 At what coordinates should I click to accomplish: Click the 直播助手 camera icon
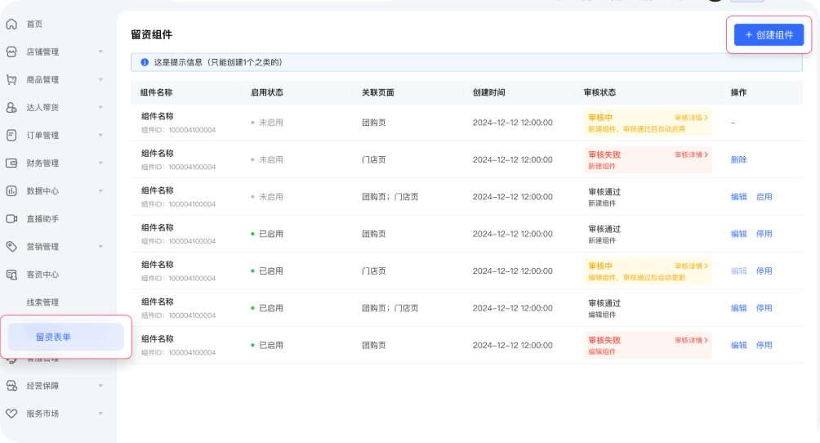(11, 218)
